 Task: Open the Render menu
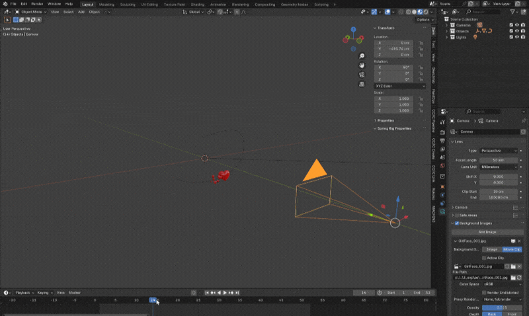(37, 4)
